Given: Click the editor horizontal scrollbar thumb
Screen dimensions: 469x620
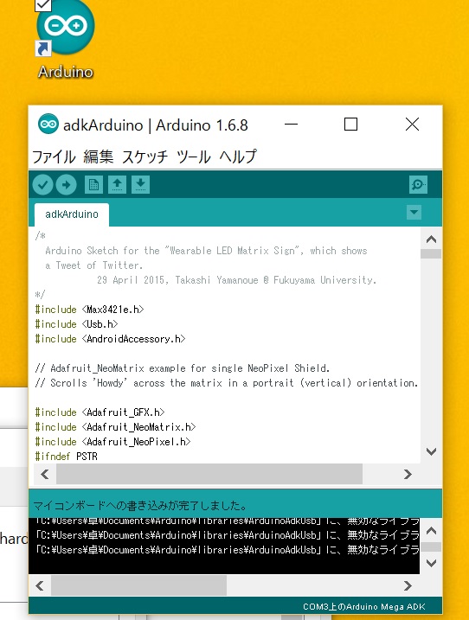Looking at the screenshot, I should point(209,474).
